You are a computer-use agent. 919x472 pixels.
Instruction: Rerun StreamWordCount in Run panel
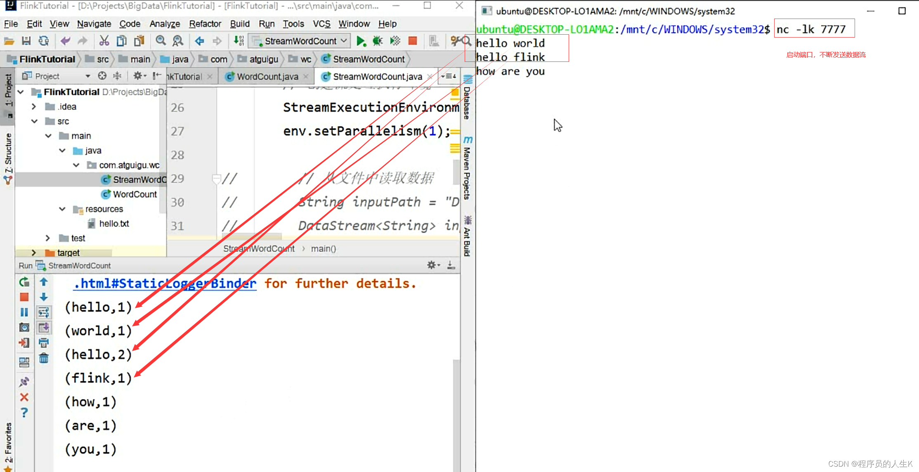(24, 282)
